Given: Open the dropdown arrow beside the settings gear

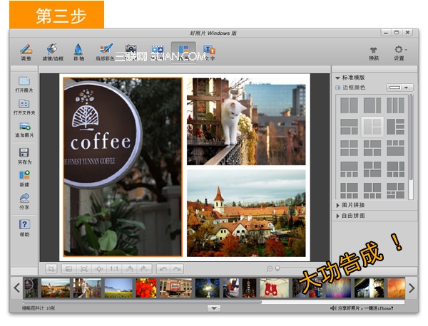Looking at the screenshot, I should click(x=406, y=50).
